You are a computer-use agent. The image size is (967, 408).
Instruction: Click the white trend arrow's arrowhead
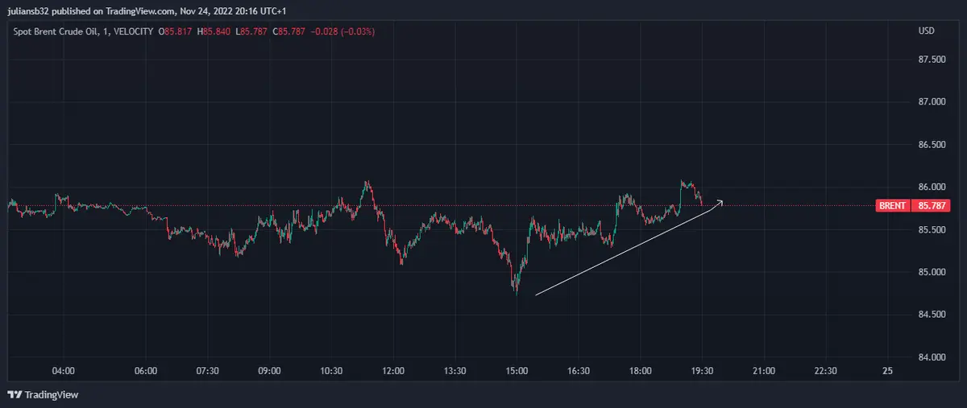tap(720, 201)
